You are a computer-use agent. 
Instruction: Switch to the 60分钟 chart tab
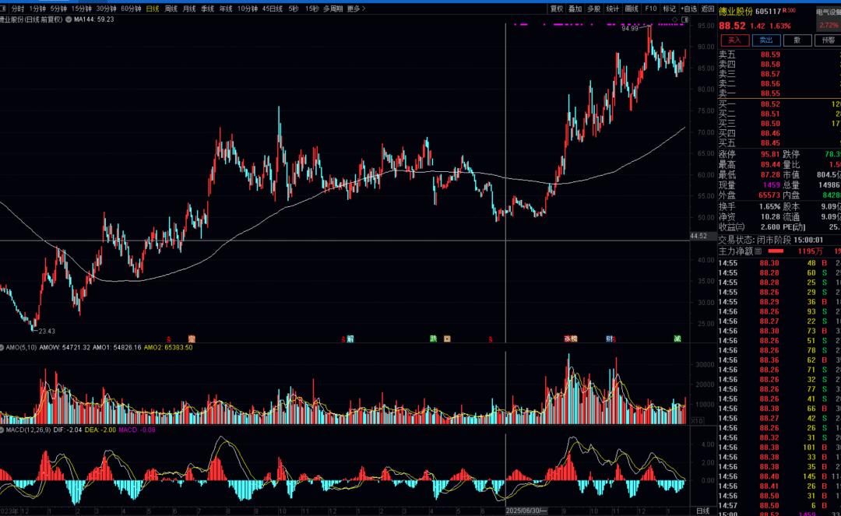click(x=132, y=9)
